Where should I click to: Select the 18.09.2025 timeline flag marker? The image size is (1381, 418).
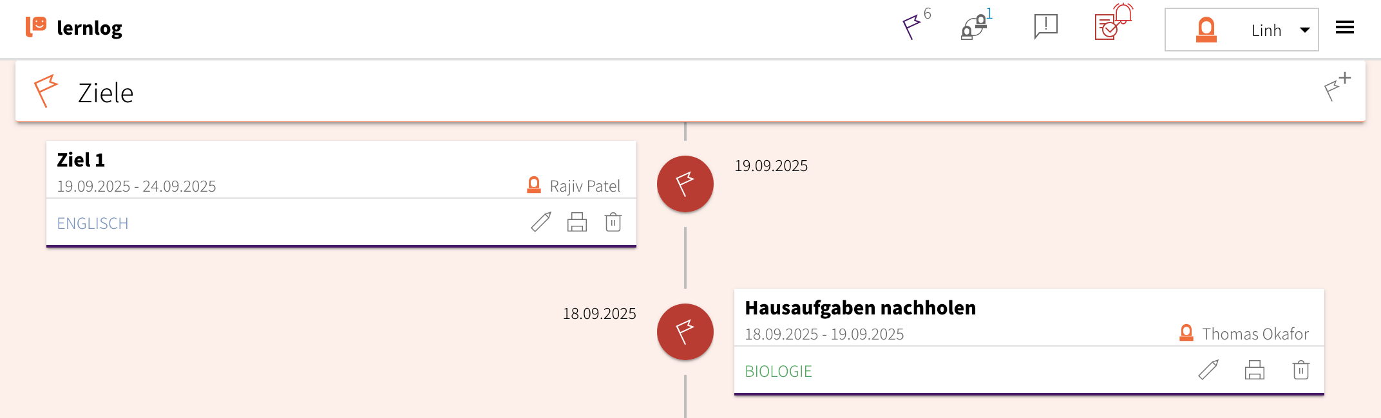pyautogui.click(x=685, y=332)
